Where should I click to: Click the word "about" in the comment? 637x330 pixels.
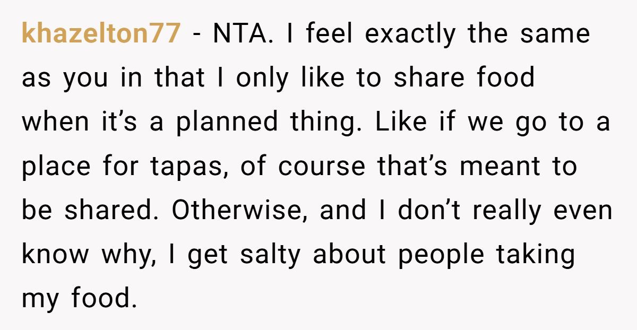(349, 255)
